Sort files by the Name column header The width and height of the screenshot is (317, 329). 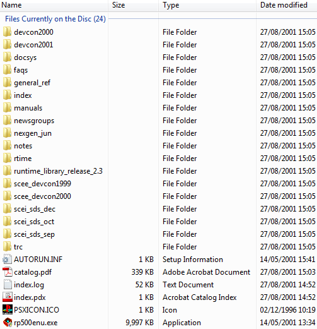click(54, 5)
